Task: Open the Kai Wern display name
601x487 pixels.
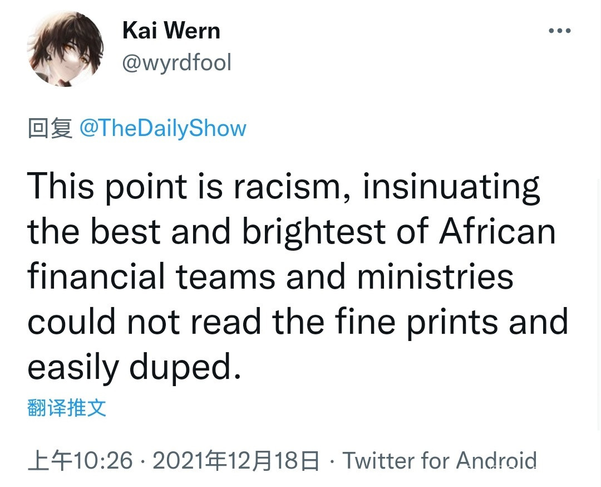Action: (x=171, y=30)
